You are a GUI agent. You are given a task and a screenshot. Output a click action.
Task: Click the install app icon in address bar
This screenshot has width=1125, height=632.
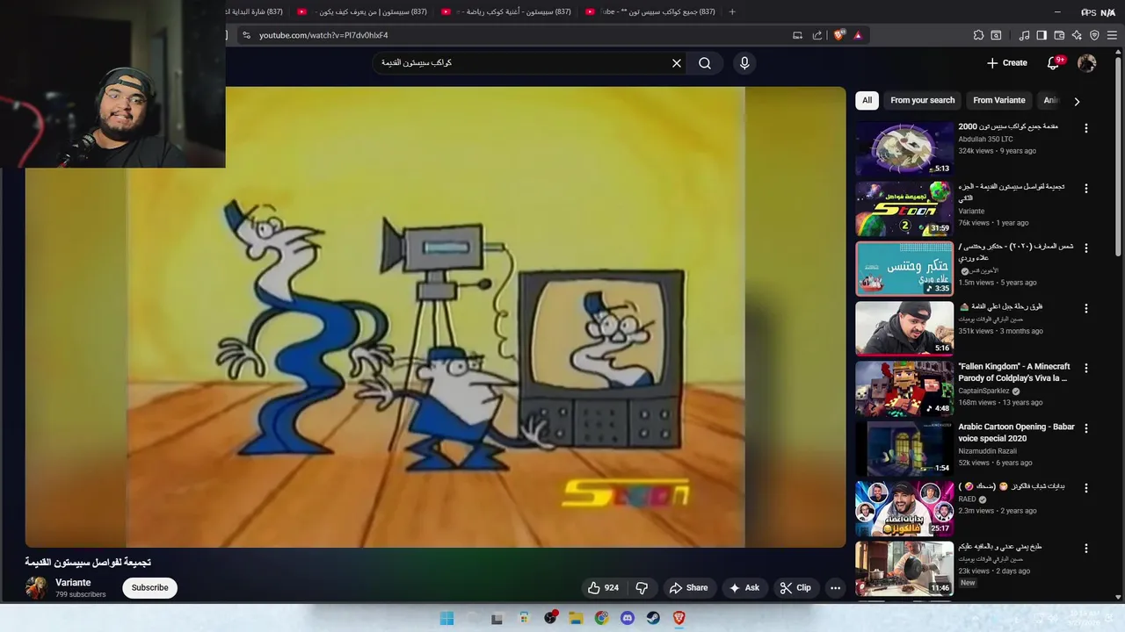pos(797,35)
